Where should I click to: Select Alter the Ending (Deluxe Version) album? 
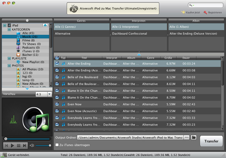pyautogui.click(x=196, y=34)
